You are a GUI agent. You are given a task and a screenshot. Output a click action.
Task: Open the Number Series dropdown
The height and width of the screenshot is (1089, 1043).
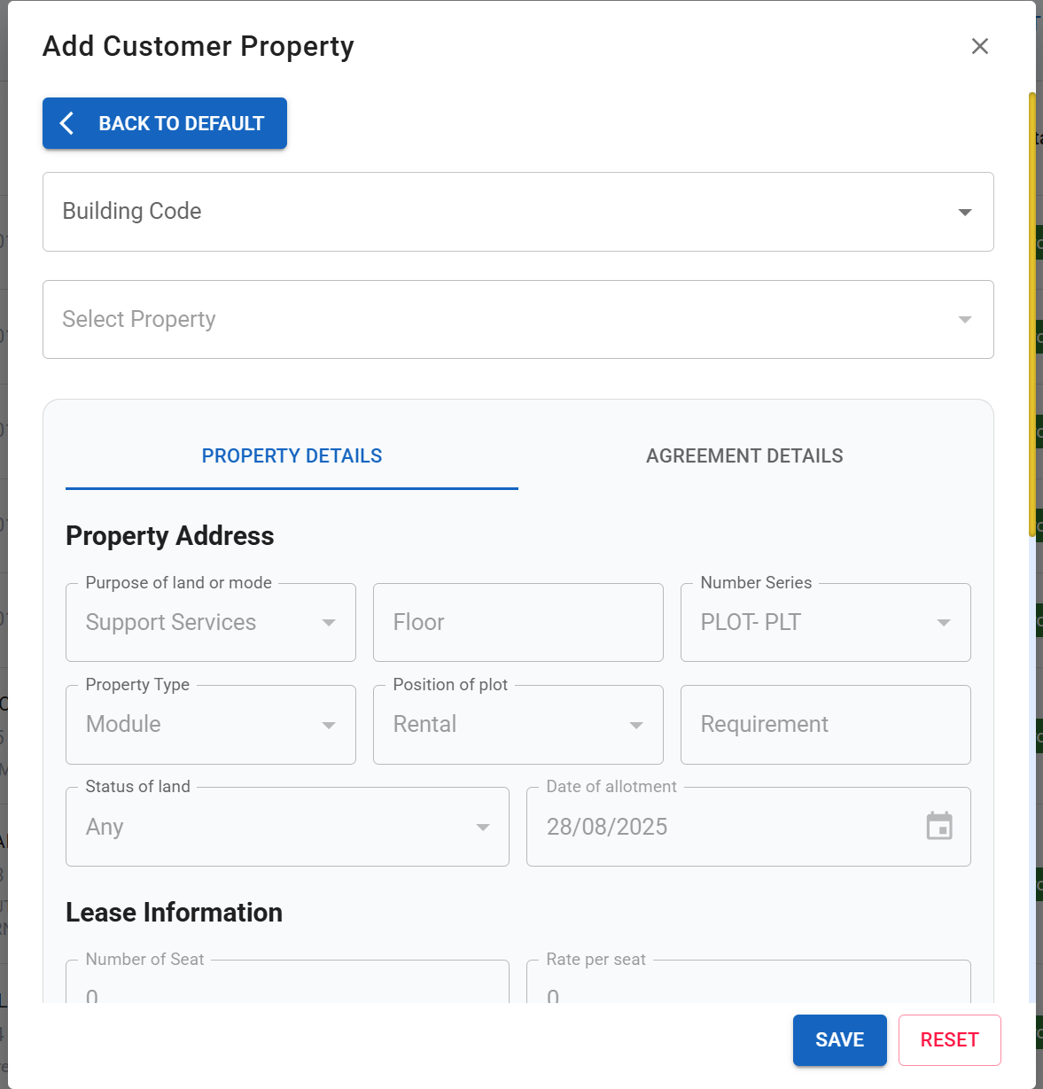coord(944,623)
